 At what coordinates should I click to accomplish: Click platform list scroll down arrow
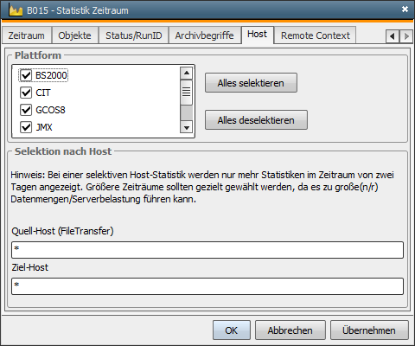pos(187,127)
